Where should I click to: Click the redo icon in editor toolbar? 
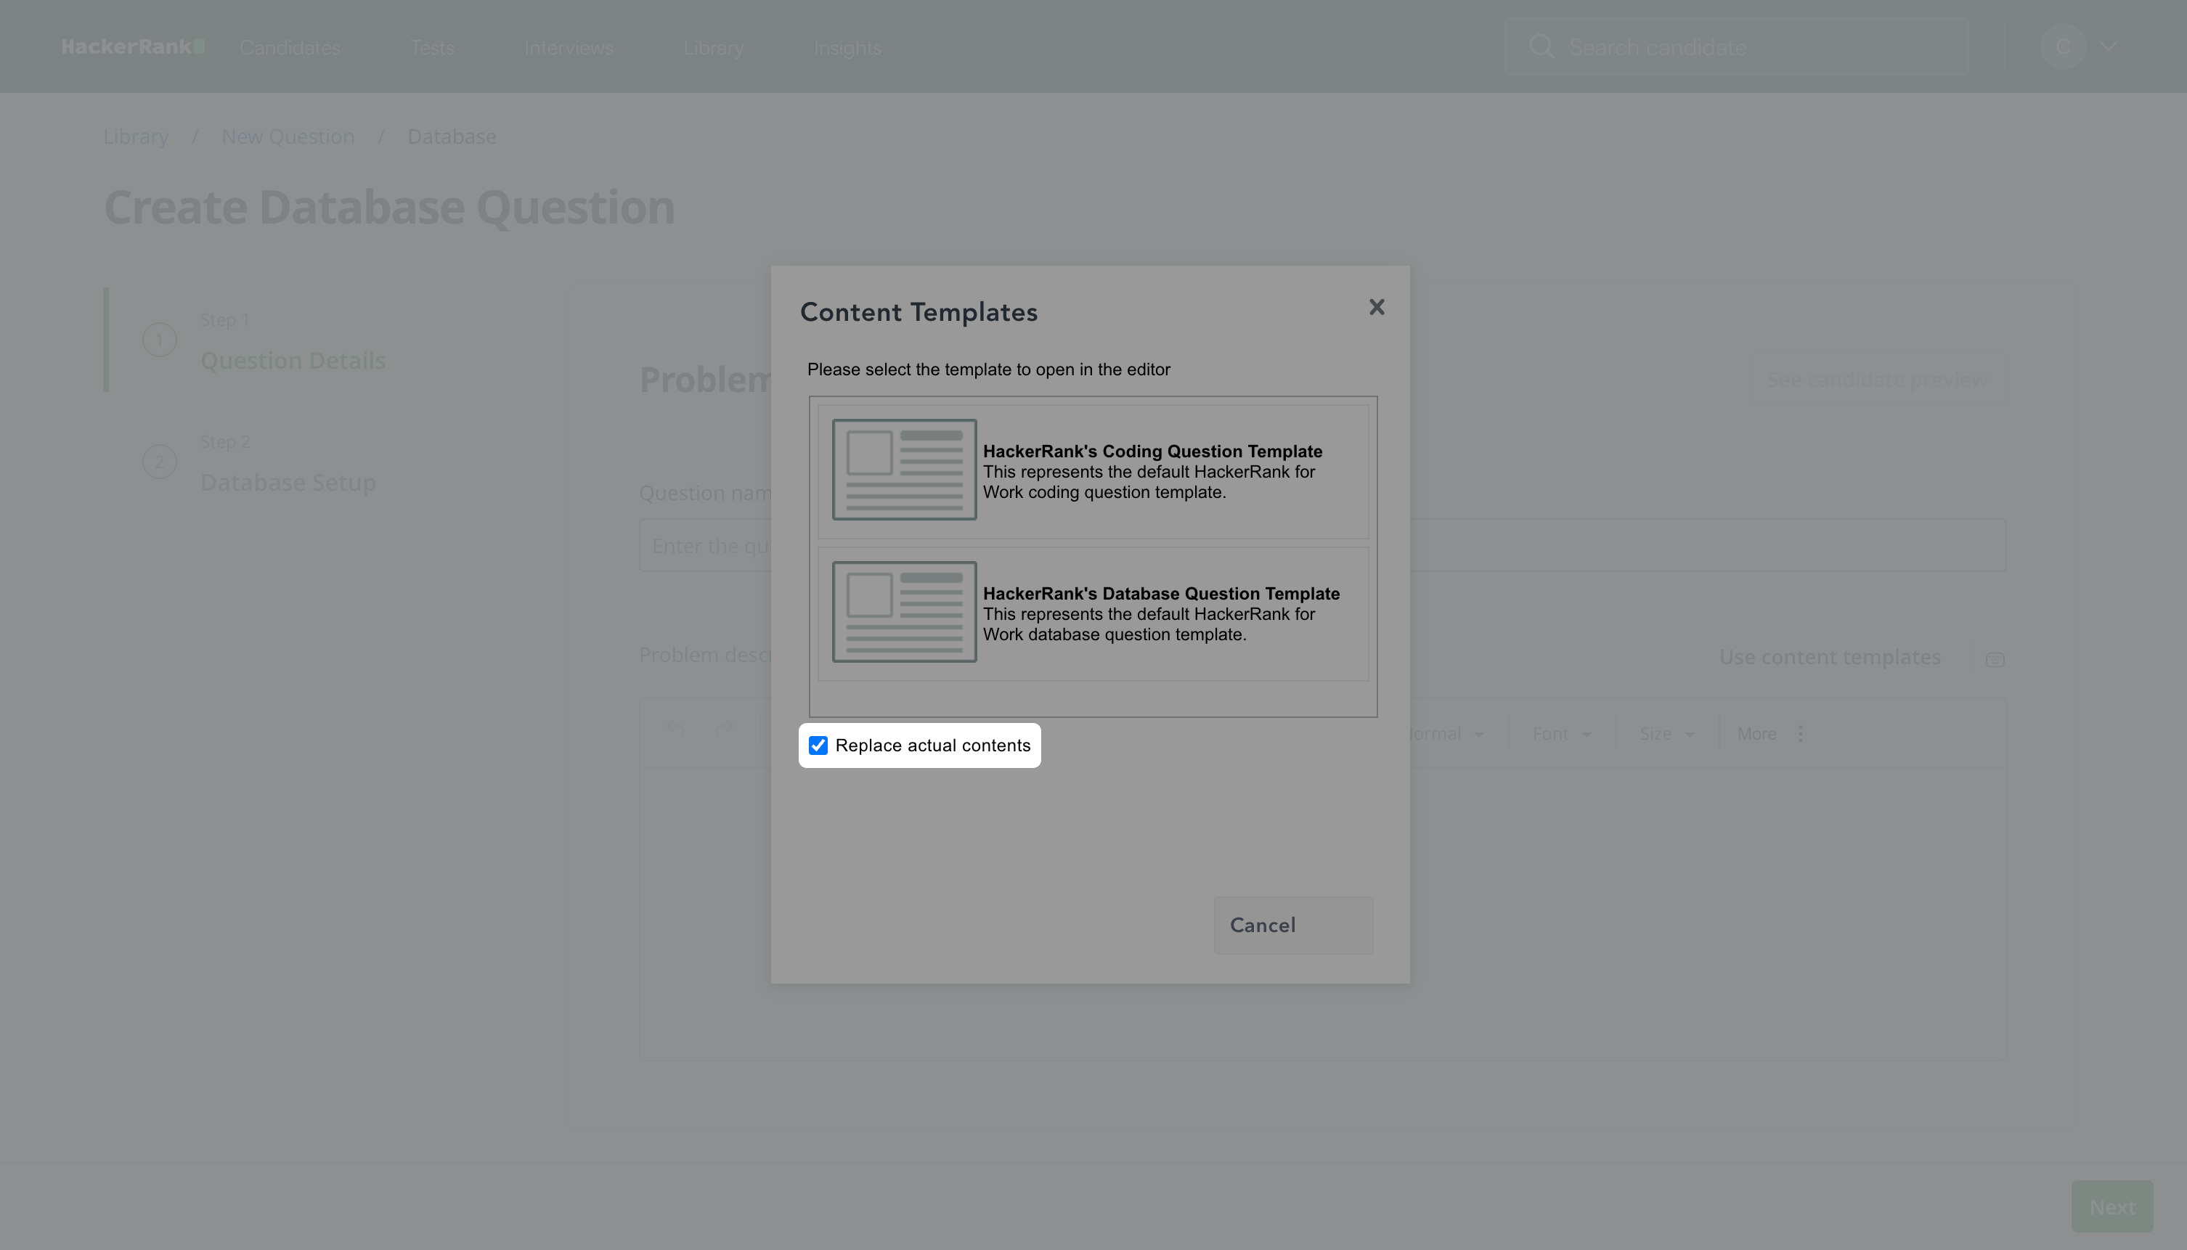pyautogui.click(x=724, y=730)
